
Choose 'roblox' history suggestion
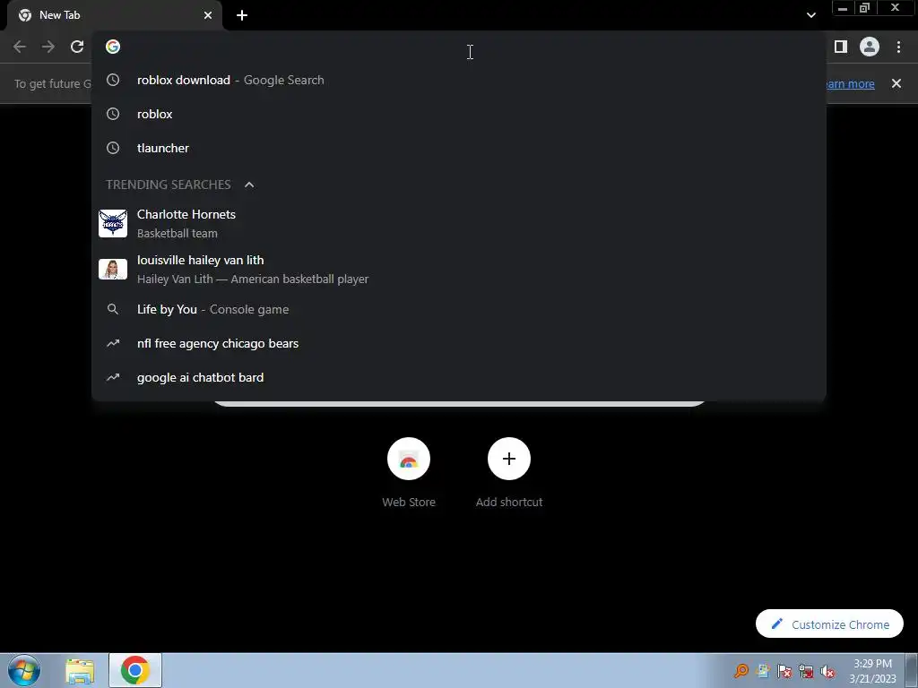(458, 114)
